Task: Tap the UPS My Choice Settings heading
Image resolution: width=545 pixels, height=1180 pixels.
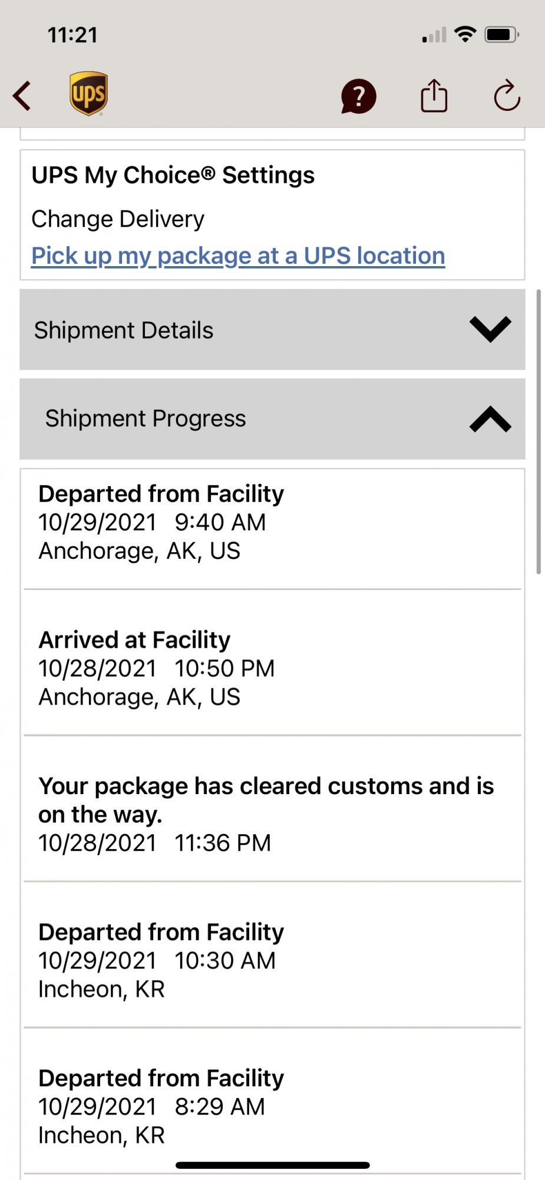Action: click(x=173, y=175)
